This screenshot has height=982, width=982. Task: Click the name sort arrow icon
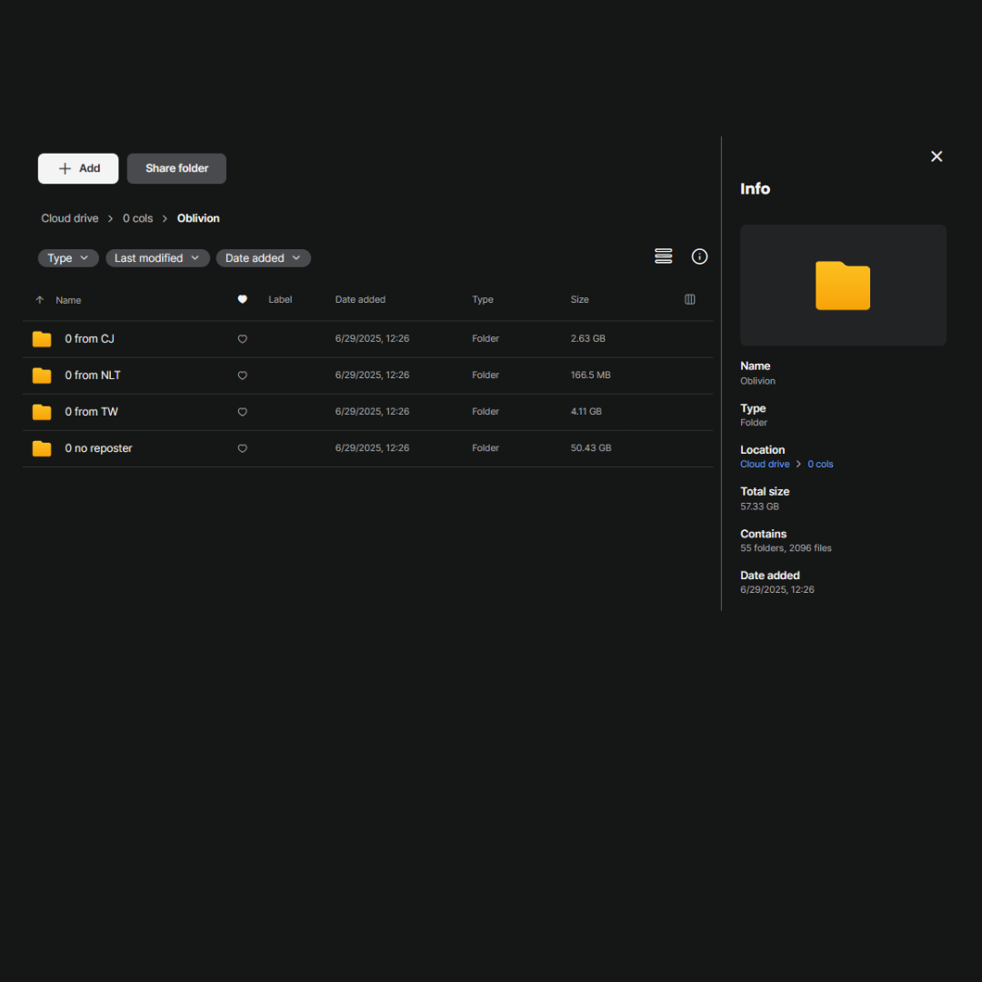39,300
